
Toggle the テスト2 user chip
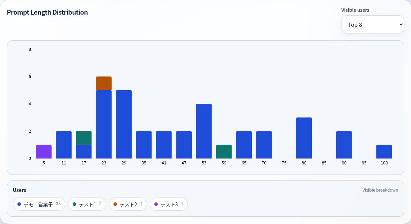128,204
